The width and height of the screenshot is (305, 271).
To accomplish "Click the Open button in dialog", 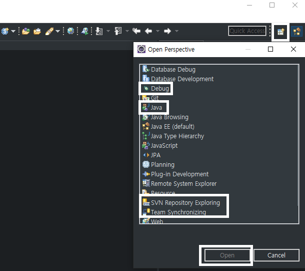I will [227, 255].
